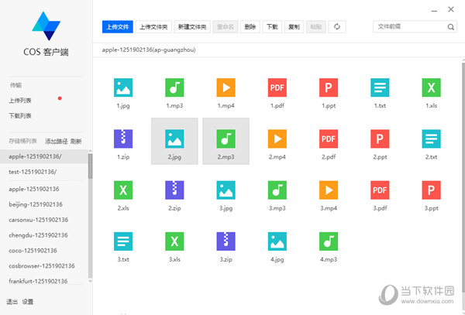Click the search magnifier icon

[451, 27]
